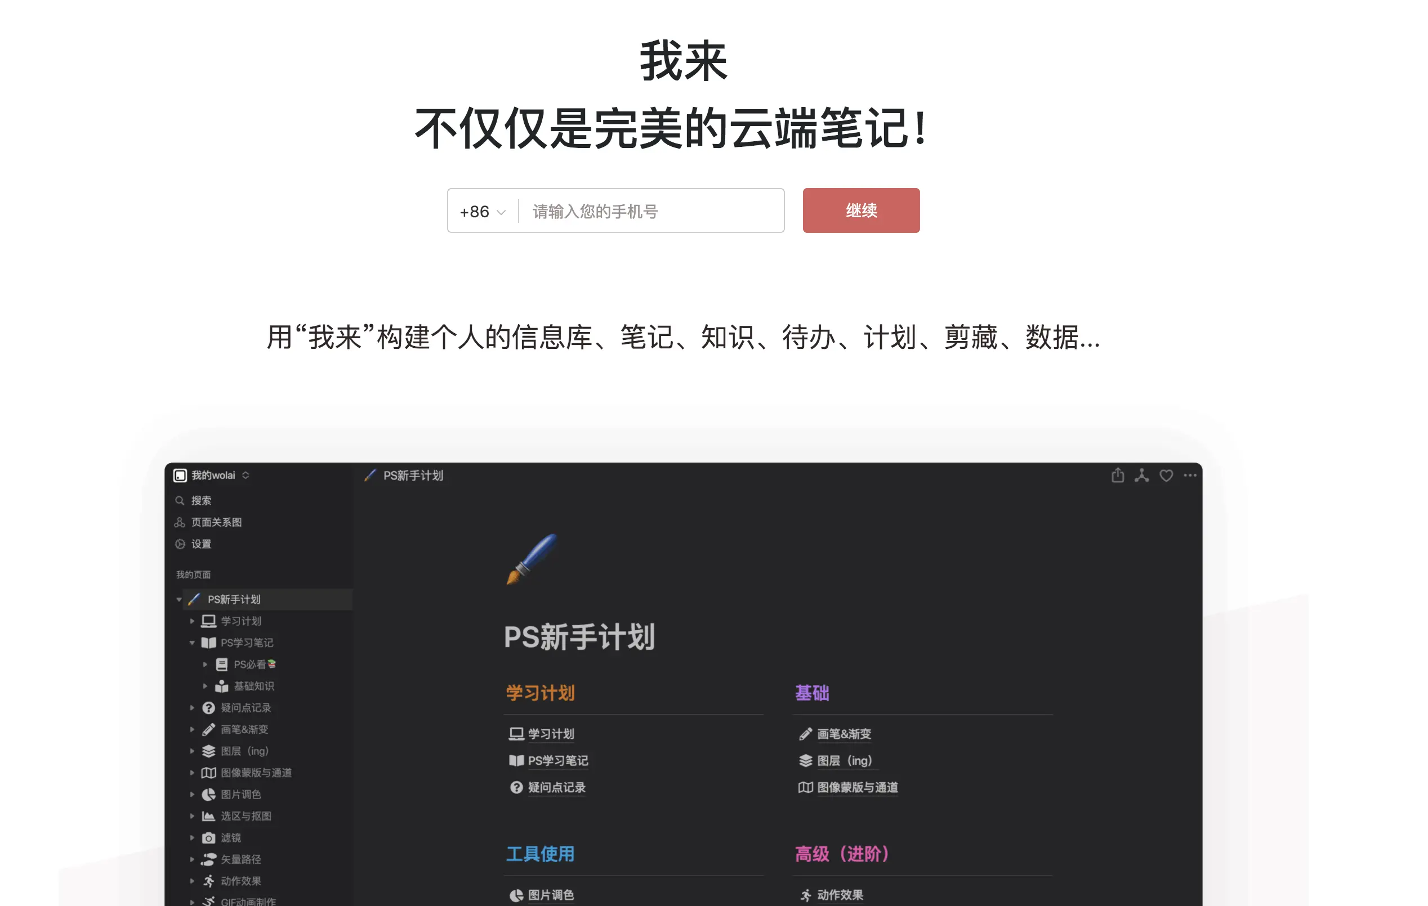Screen dimensions: 1428x906
Task: Open 图像蒙版与通道 page in sidebar
Action: point(256,773)
